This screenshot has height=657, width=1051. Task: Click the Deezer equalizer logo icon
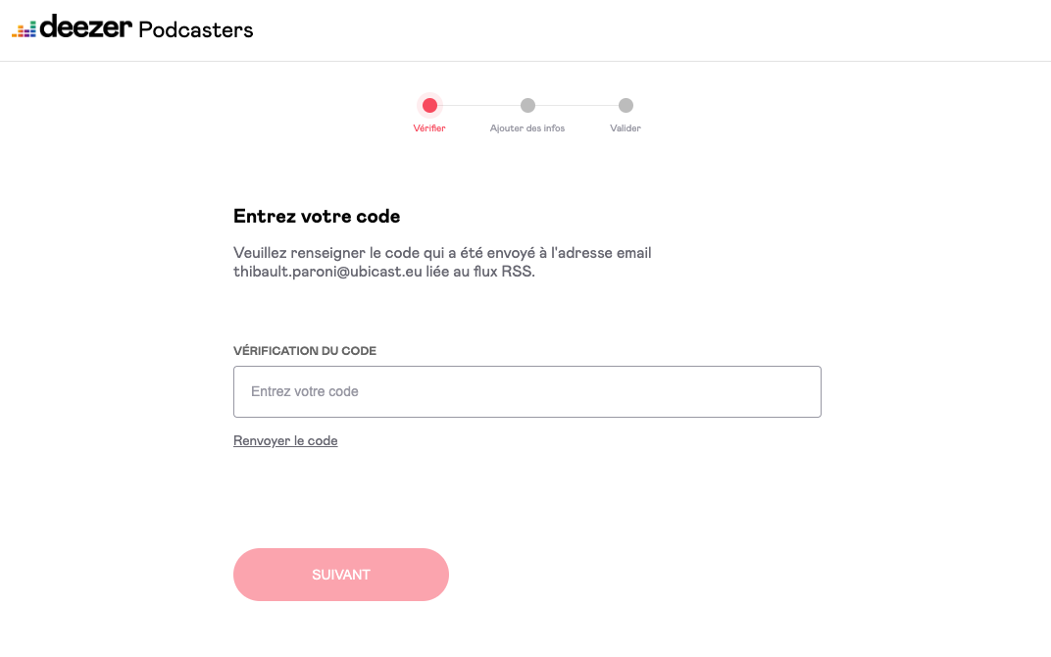pos(25,29)
